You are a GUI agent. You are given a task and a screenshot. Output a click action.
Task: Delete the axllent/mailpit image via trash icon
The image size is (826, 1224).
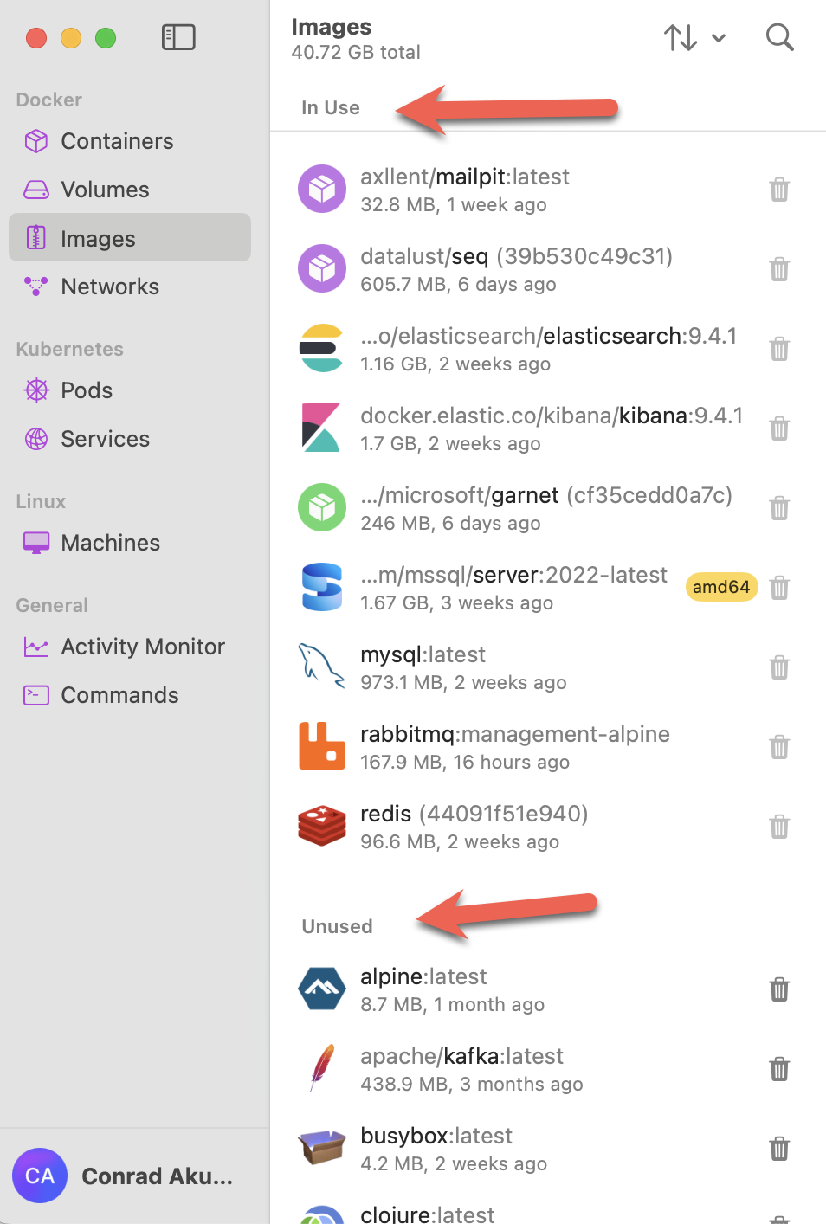tap(779, 190)
